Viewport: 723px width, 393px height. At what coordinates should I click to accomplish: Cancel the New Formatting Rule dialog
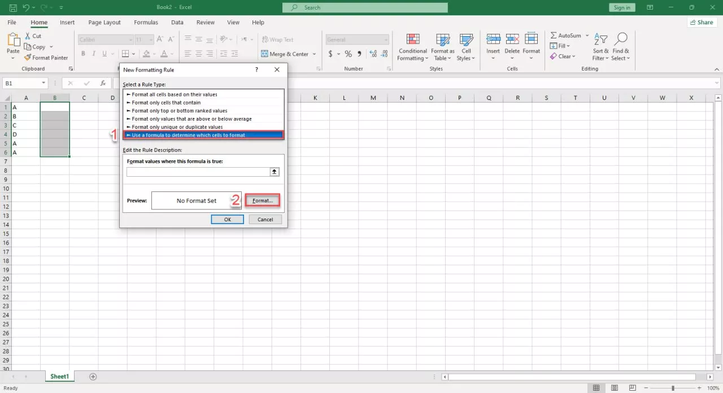(x=265, y=219)
